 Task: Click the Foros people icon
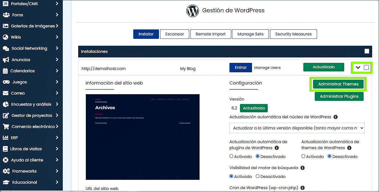click(x=6, y=15)
